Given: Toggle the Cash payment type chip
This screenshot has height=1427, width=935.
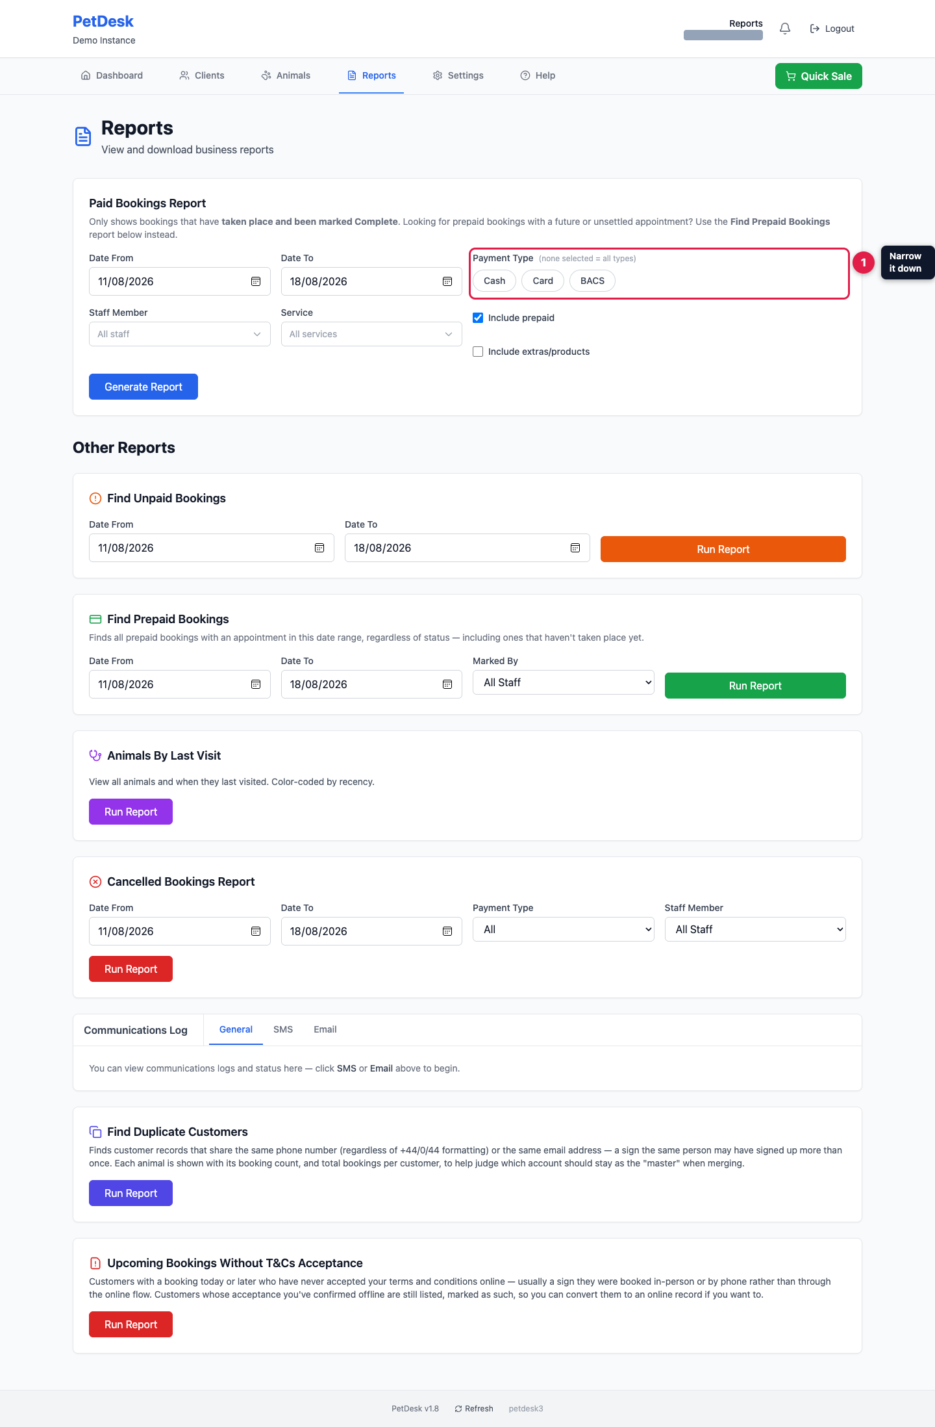Looking at the screenshot, I should (x=494, y=281).
